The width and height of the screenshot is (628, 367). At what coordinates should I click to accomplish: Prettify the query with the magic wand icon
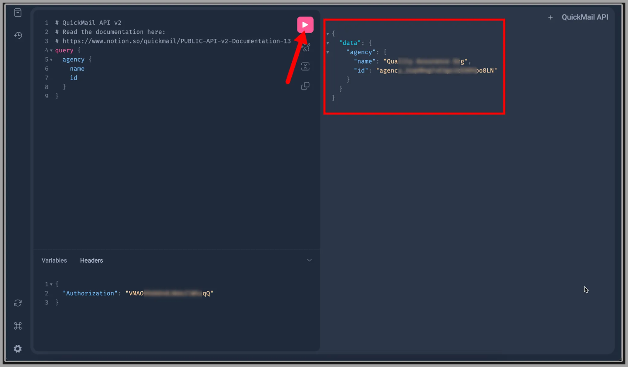[x=306, y=47]
